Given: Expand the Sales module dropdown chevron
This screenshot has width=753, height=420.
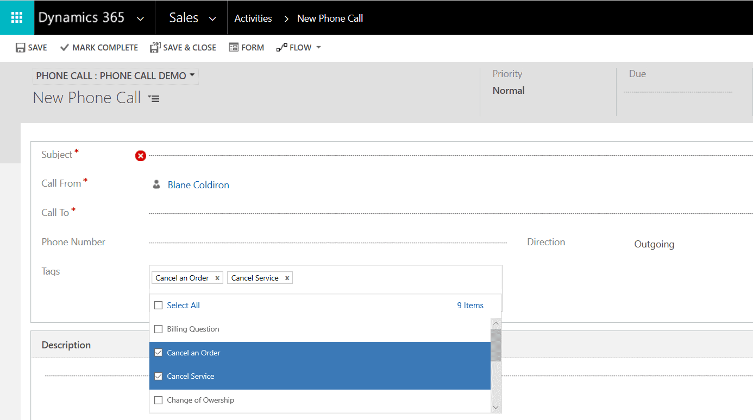Looking at the screenshot, I should (213, 18).
